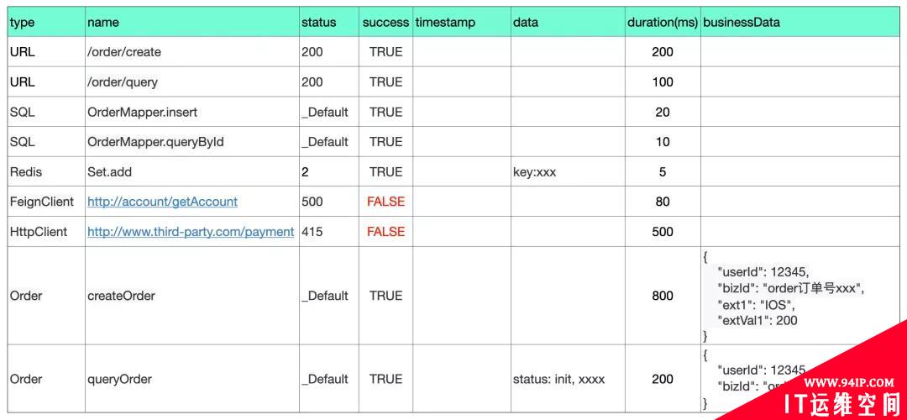Click the red FALSE in HttpClient row
Image resolution: width=907 pixels, height=420 pixels.
point(385,232)
